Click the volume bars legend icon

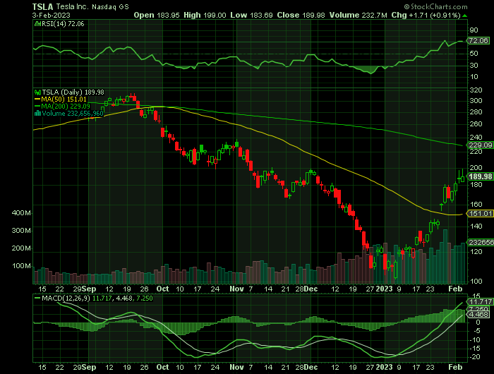(x=37, y=114)
